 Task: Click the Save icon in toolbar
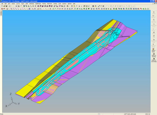(6, 6)
